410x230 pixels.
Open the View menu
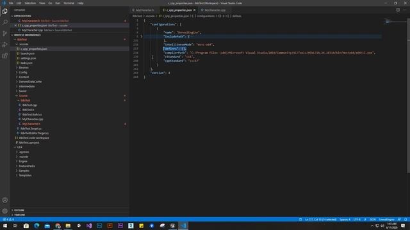tap(42, 3)
